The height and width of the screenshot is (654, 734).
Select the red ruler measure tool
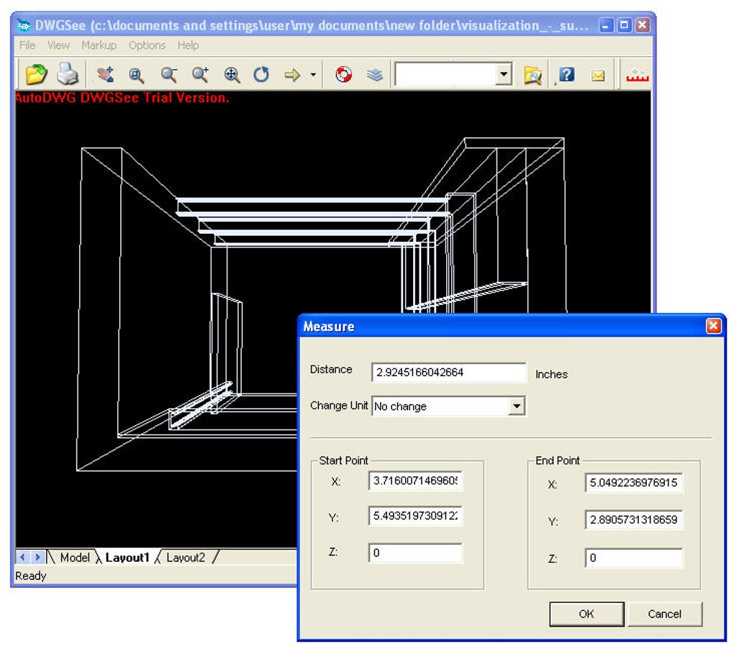[x=637, y=75]
